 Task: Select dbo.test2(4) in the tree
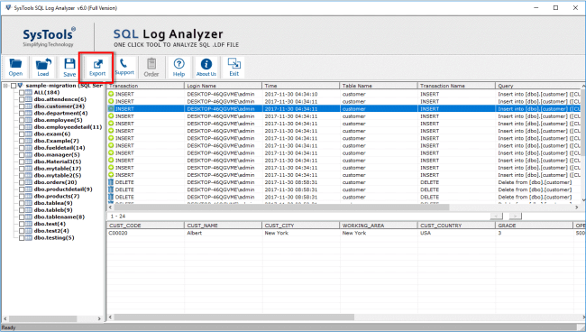[51, 231]
